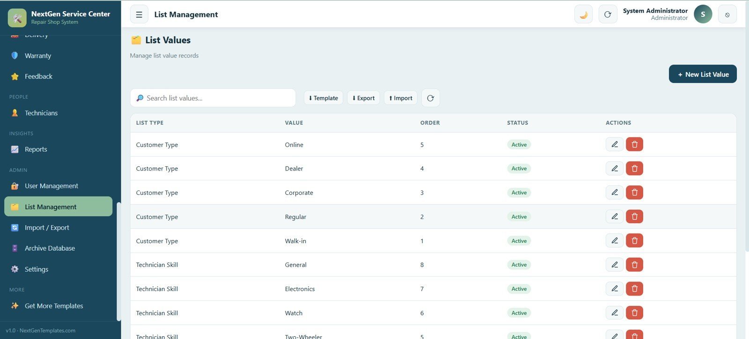Viewport: 749px width, 339px height.
Task: Click the LIST TYPE column header
Action: pos(150,123)
